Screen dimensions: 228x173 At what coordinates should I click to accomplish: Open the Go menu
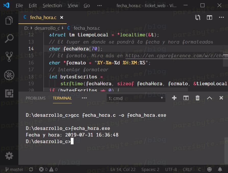coord(87,6)
